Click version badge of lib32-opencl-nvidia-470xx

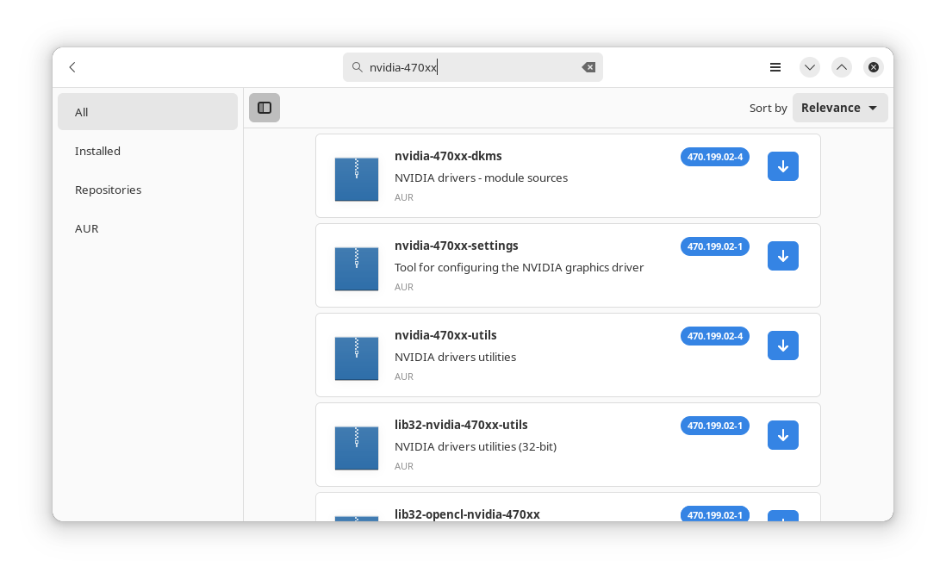(x=715, y=514)
